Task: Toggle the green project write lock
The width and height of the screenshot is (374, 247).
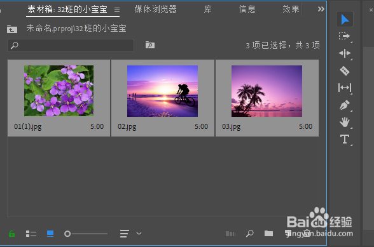Action: pyautogui.click(x=11, y=234)
